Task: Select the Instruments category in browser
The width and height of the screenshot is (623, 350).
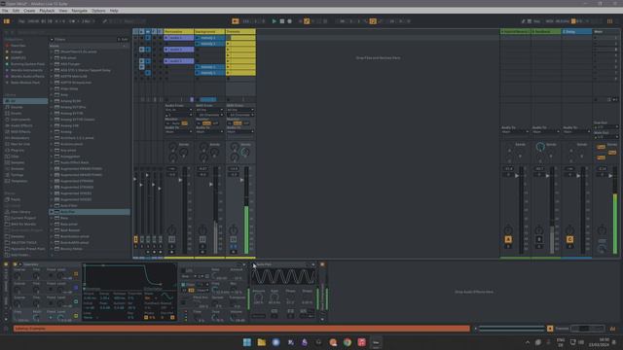Action: pos(20,120)
